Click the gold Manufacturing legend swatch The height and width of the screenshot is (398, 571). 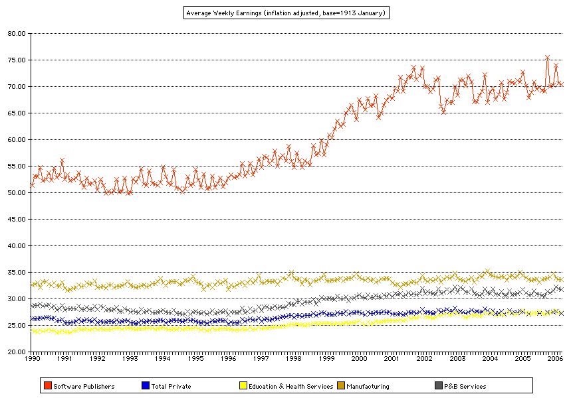pyautogui.click(x=341, y=385)
